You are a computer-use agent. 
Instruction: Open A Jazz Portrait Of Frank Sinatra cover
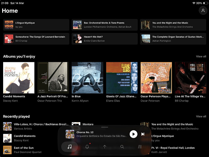pos(53,78)
